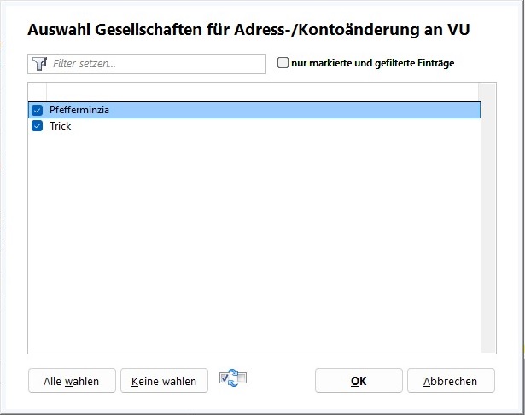
Task: Click the name column header of the list
Action: tap(256, 90)
